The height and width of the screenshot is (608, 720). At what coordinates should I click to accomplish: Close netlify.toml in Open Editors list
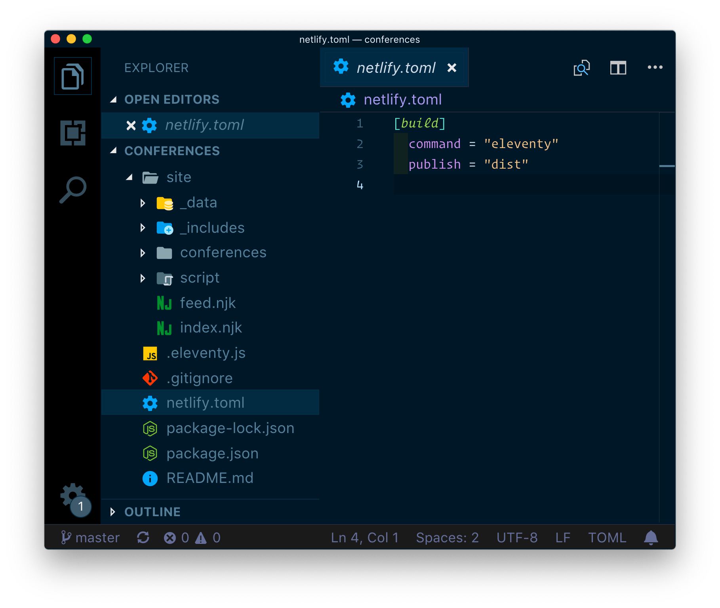pos(131,125)
